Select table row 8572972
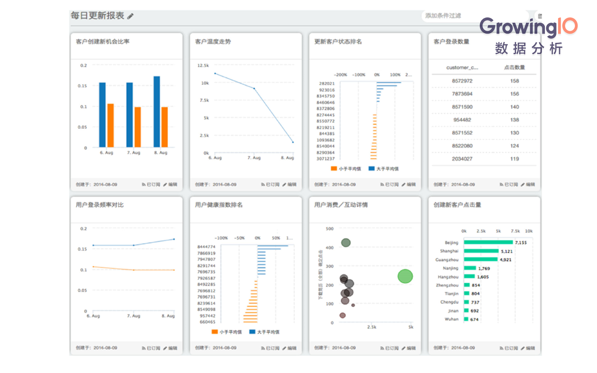 click(484, 81)
